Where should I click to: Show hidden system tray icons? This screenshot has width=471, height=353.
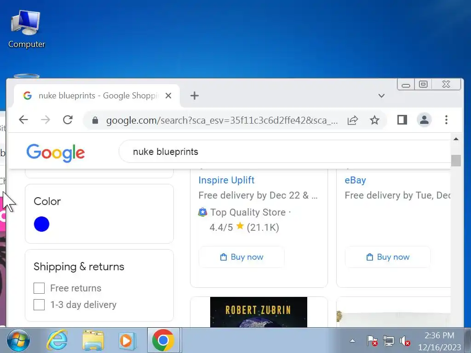tap(352, 341)
